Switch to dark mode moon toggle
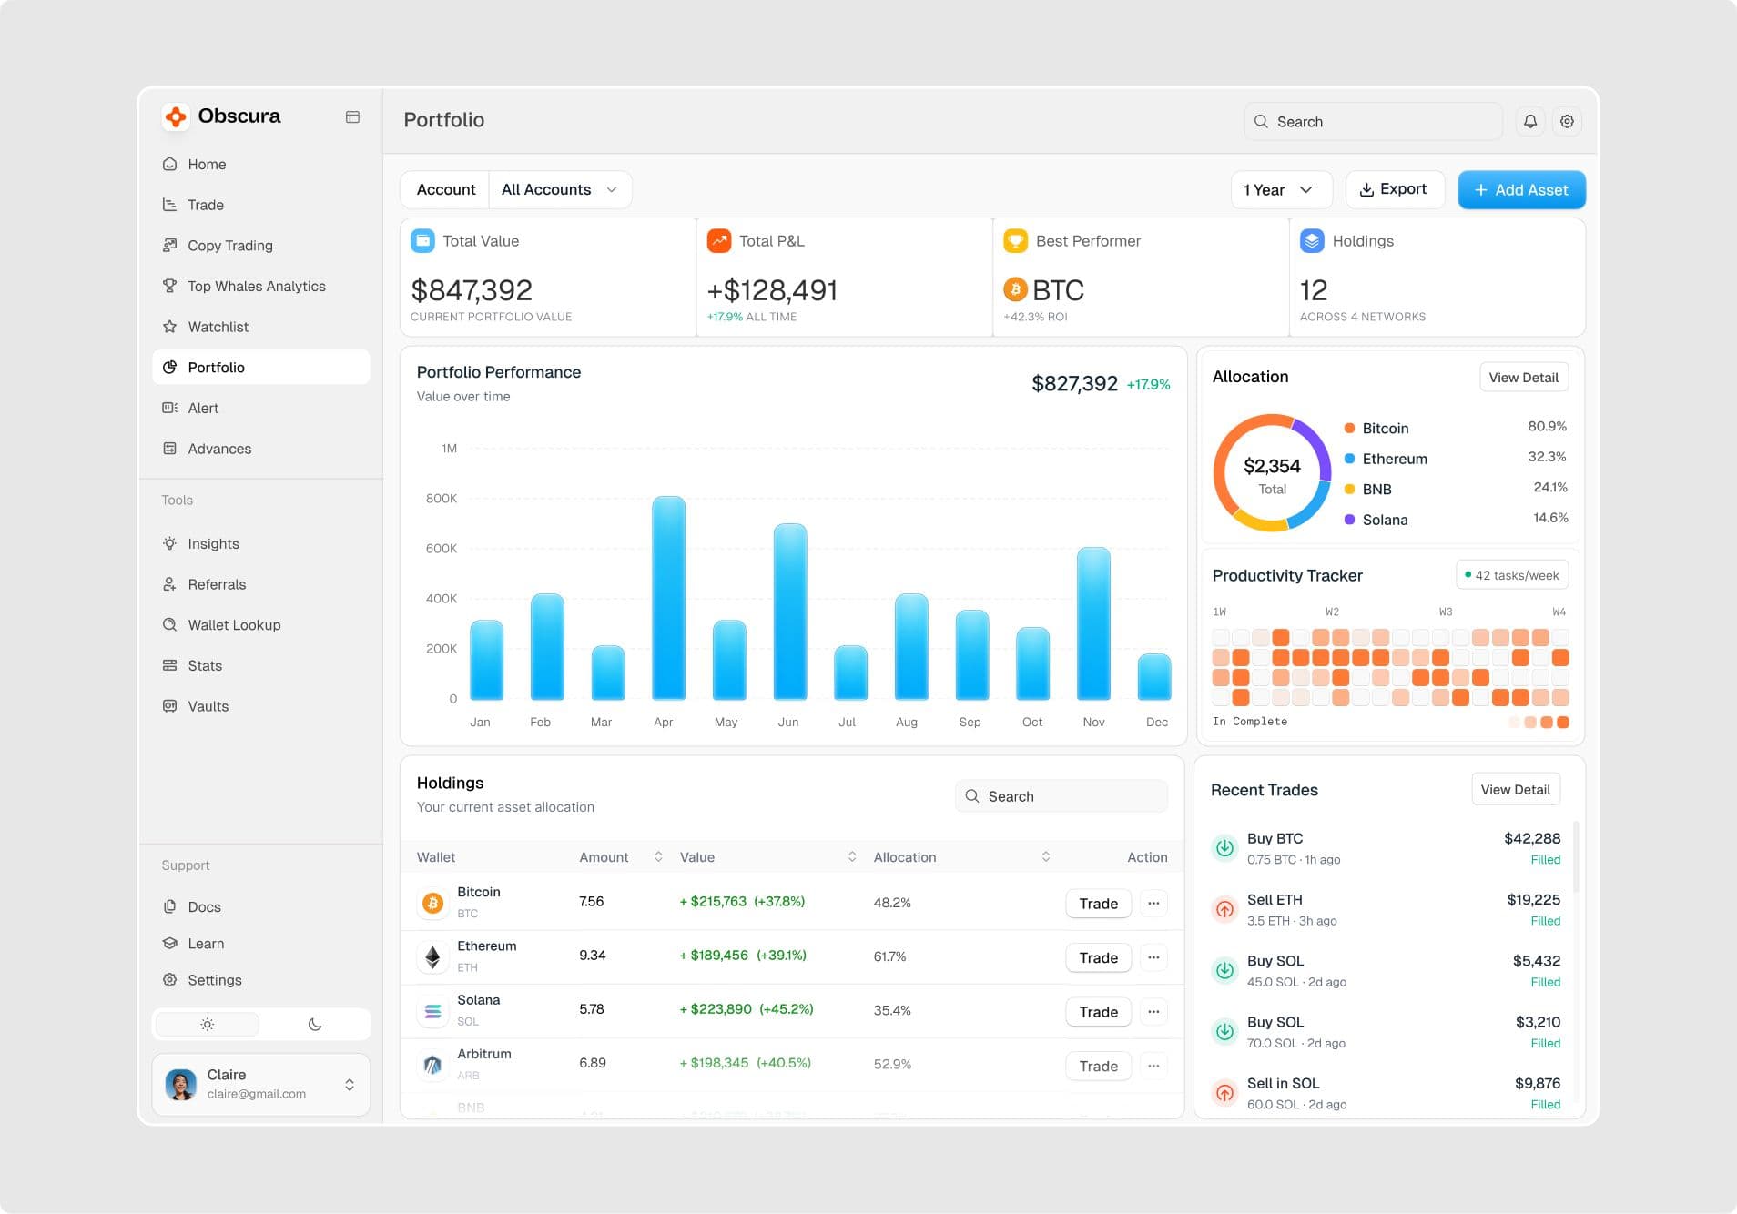 pos(315,1024)
